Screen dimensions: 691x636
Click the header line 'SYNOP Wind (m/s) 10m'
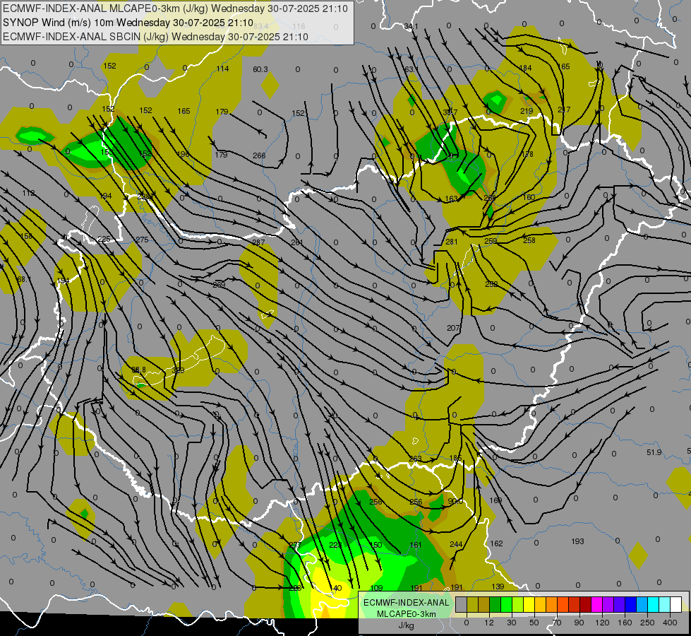(59, 23)
